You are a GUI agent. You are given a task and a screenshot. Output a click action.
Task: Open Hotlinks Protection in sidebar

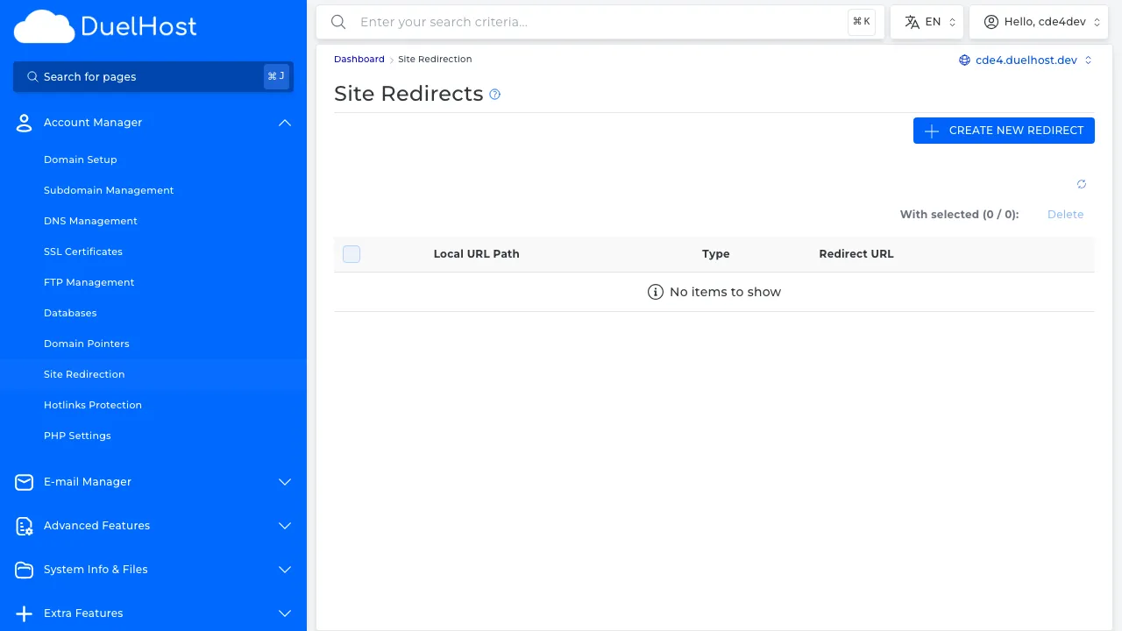(x=93, y=405)
